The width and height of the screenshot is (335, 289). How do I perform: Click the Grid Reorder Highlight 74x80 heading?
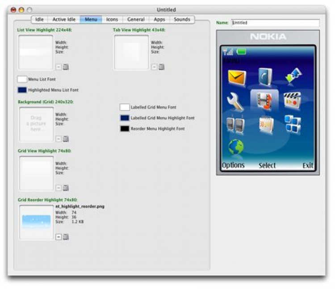(x=48, y=200)
